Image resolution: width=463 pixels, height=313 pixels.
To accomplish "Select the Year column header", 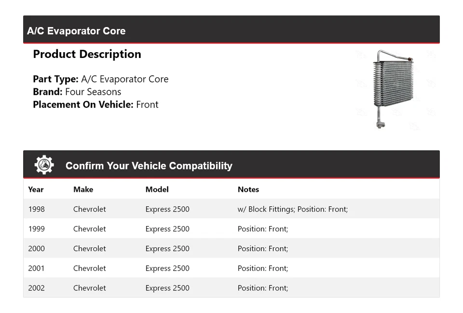I will 36,189.
